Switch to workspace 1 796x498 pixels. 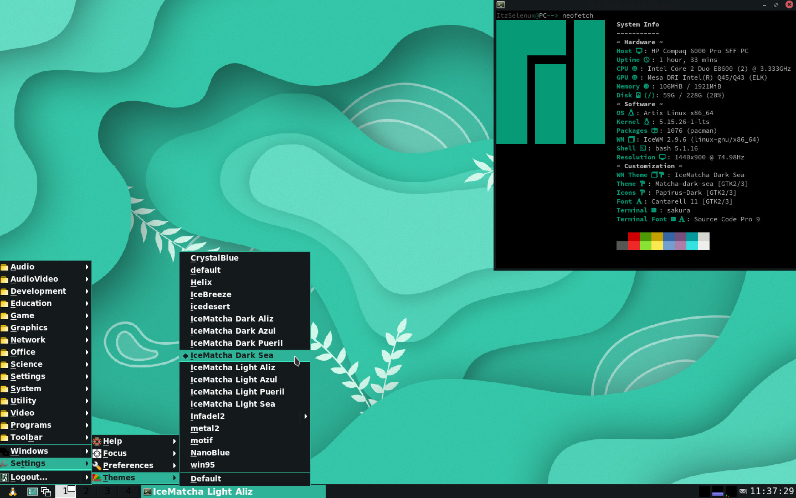(65, 491)
